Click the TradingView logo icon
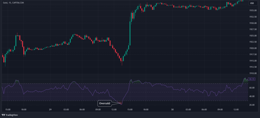The width and height of the screenshot is (260, 118). (x=4, y=115)
